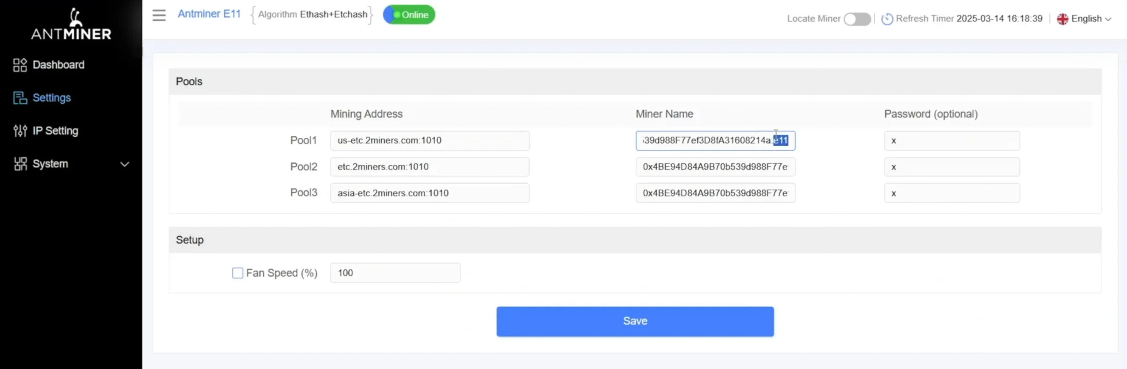Enable the Fan Speed checkbox

(x=238, y=273)
